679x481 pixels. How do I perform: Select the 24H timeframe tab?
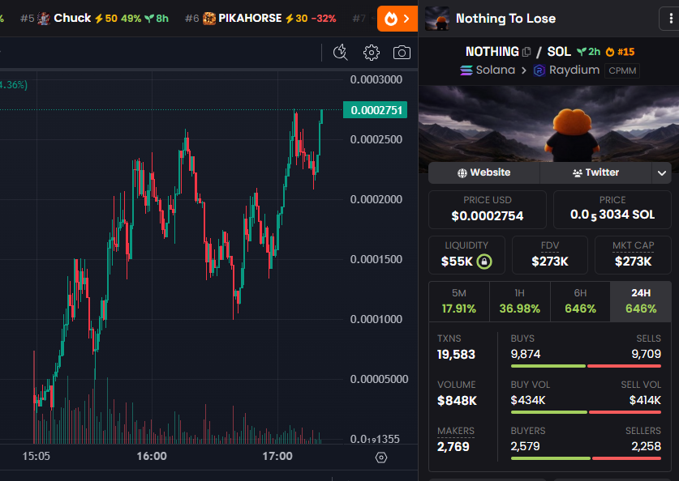point(641,301)
